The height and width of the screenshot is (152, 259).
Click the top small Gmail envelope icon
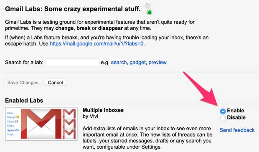[x=69, y=114]
